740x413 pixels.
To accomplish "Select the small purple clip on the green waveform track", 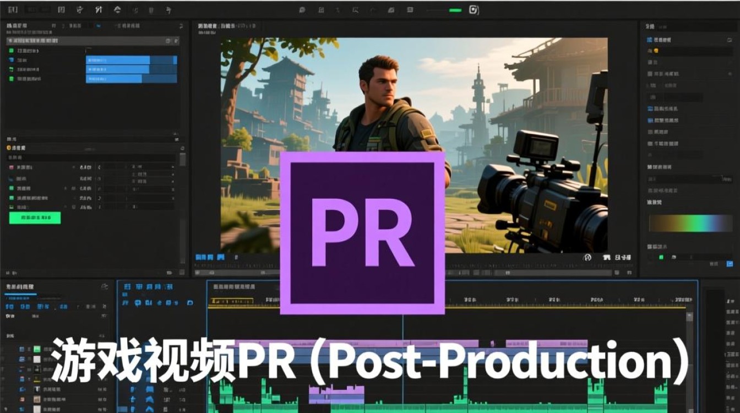I will coord(336,394).
